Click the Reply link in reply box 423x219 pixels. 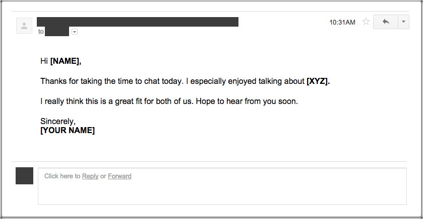(90, 176)
